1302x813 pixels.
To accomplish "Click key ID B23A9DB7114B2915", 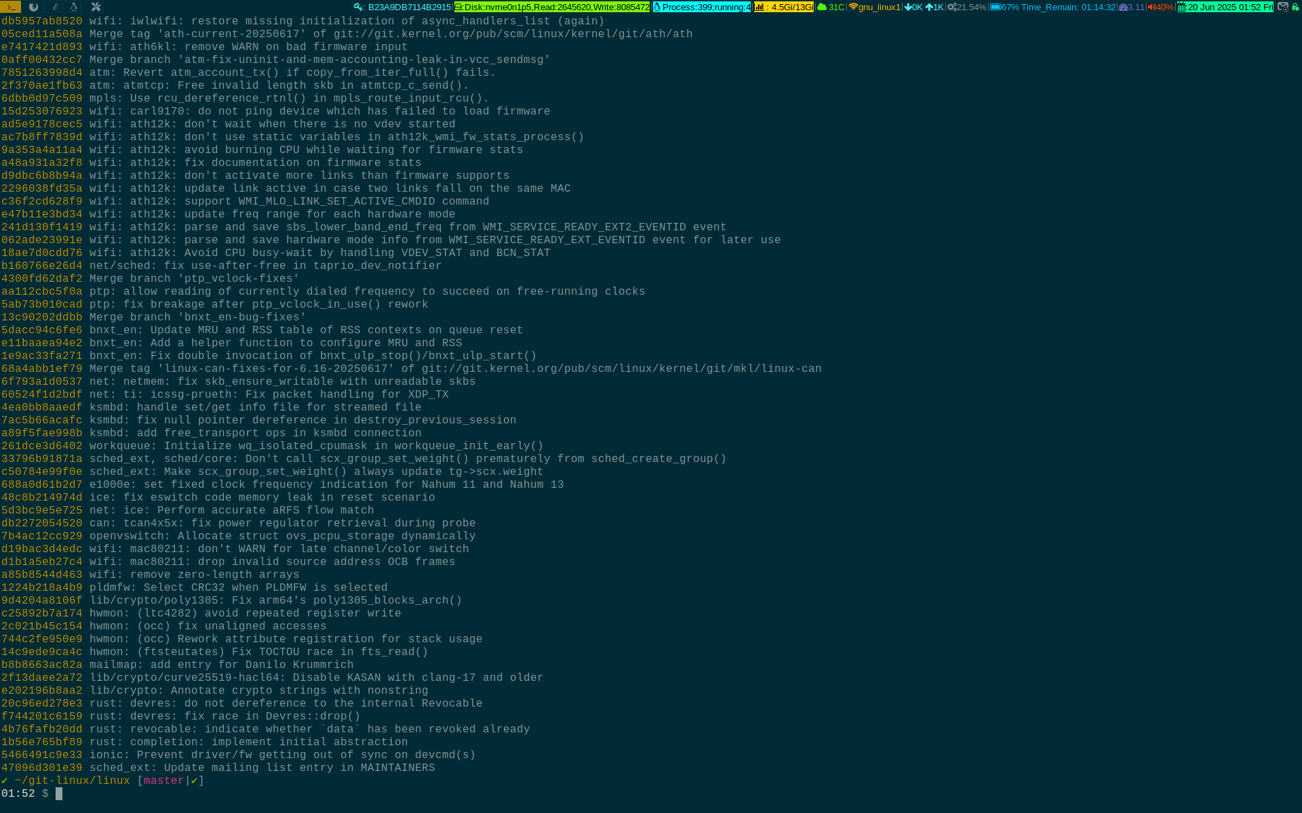I will point(410,7).
